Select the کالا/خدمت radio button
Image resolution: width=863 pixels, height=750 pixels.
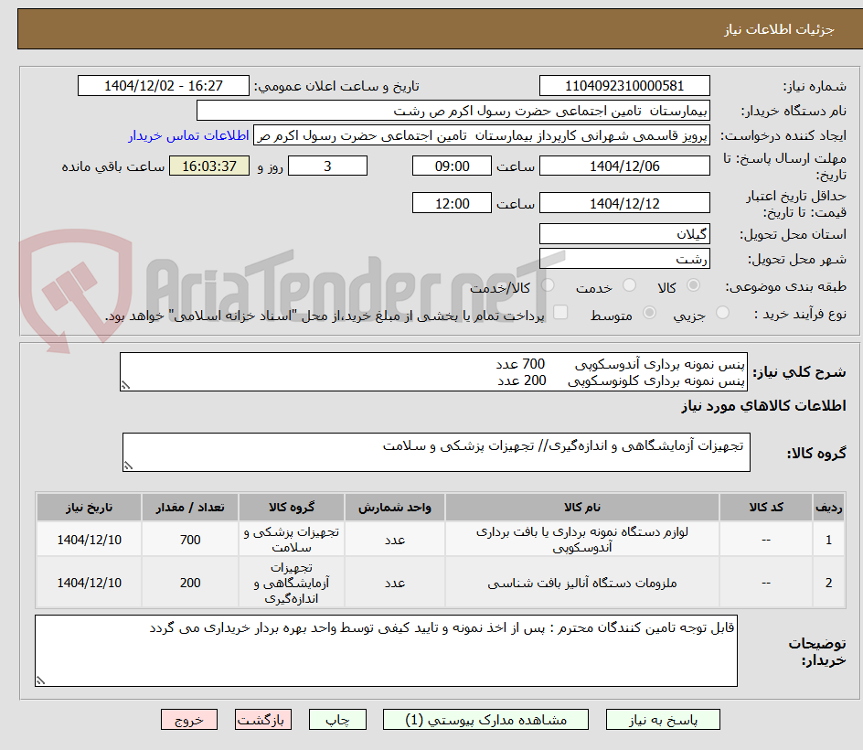548,285
